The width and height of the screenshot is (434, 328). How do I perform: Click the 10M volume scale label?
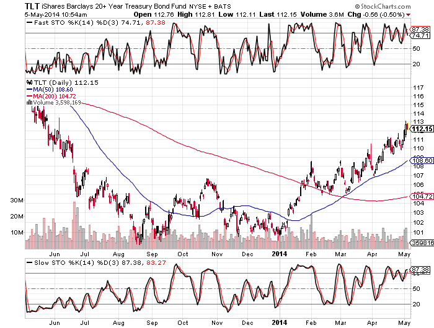(x=17, y=233)
